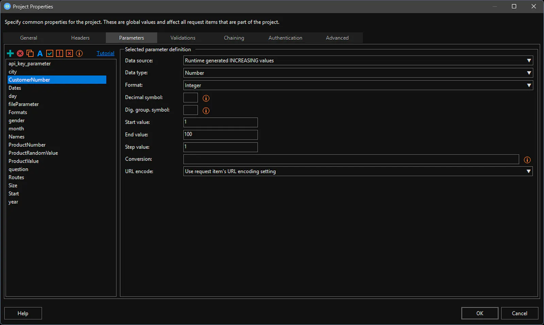The image size is (544, 325).
Task: Select the Routes parameter
Action: 57,178
